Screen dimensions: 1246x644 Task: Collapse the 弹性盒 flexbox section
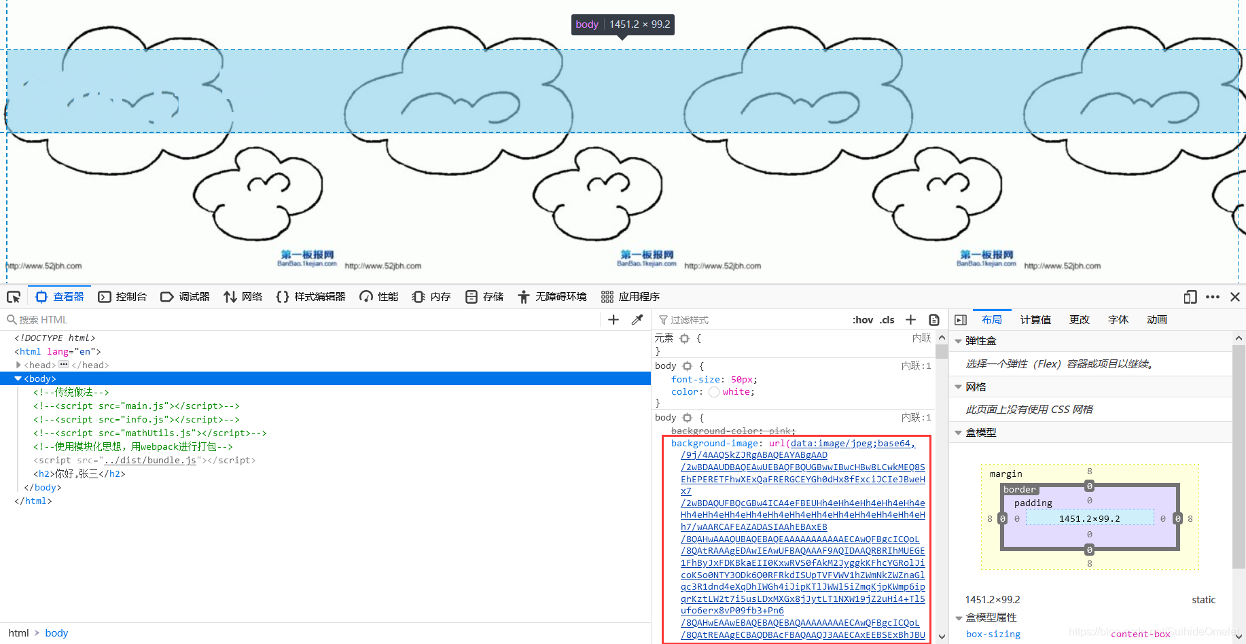click(959, 341)
